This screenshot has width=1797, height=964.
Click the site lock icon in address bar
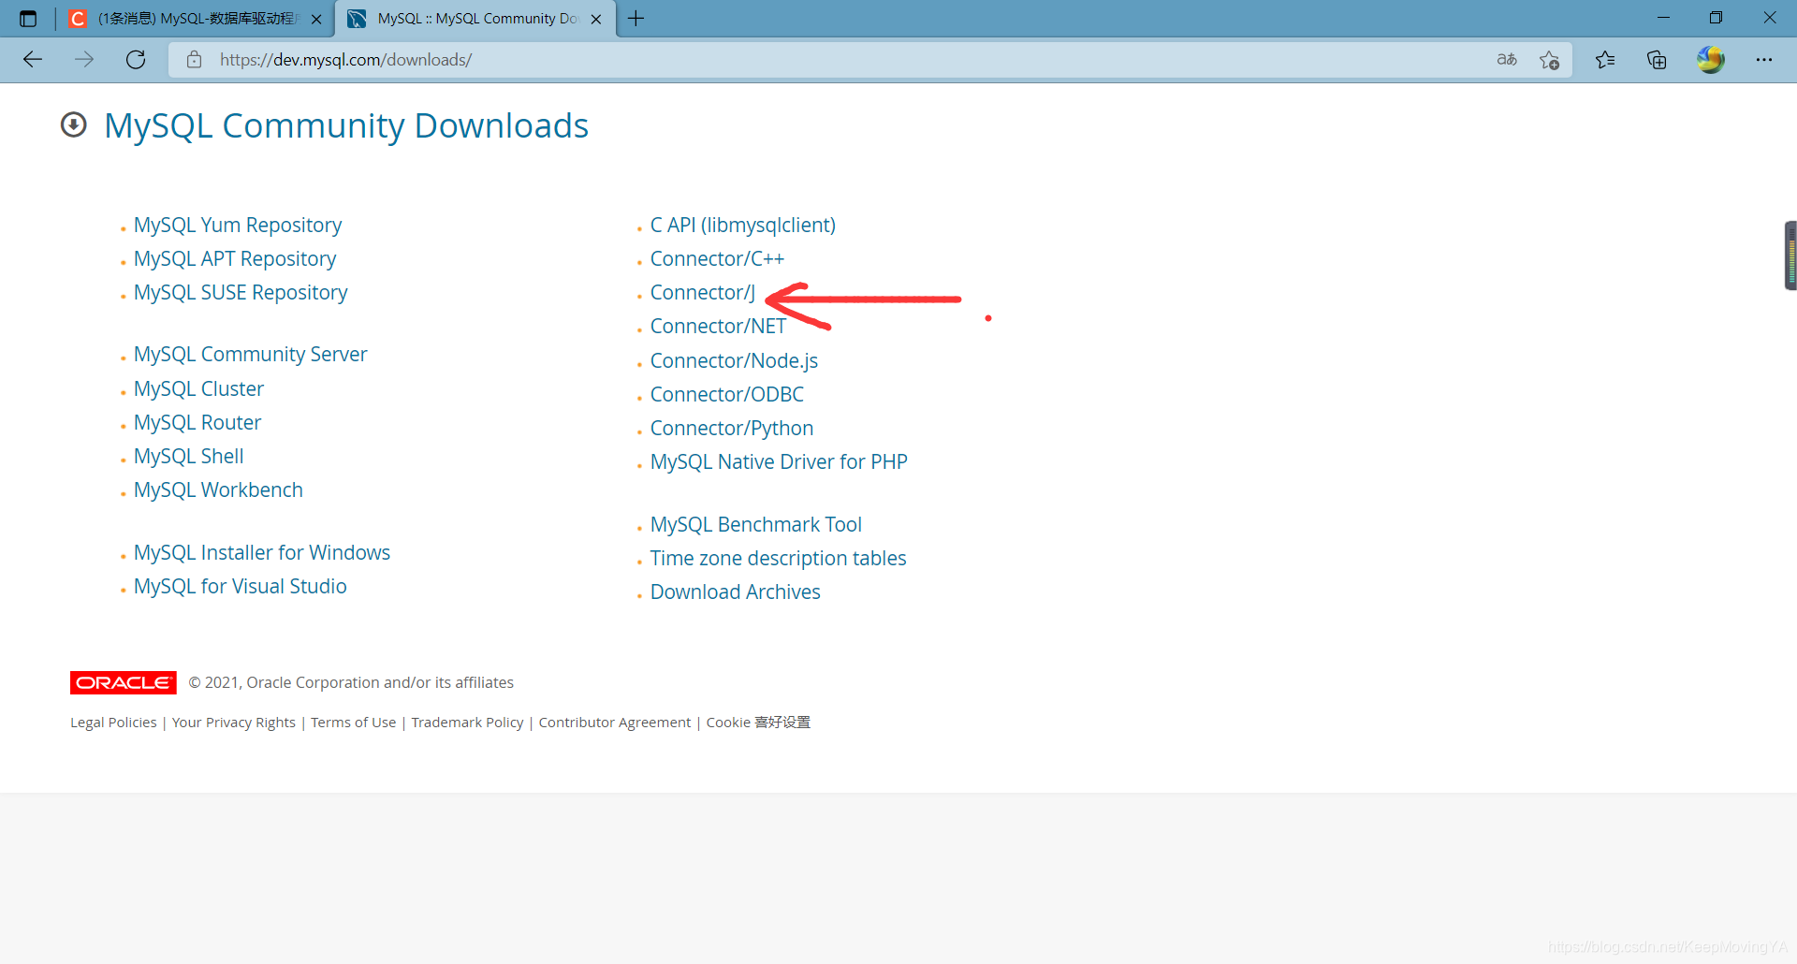point(194,60)
